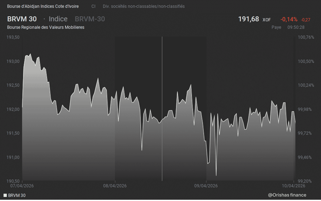This screenshot has height=201, width=321.
Task: Click the 09/04/2026 date axis label
Action: (206, 186)
